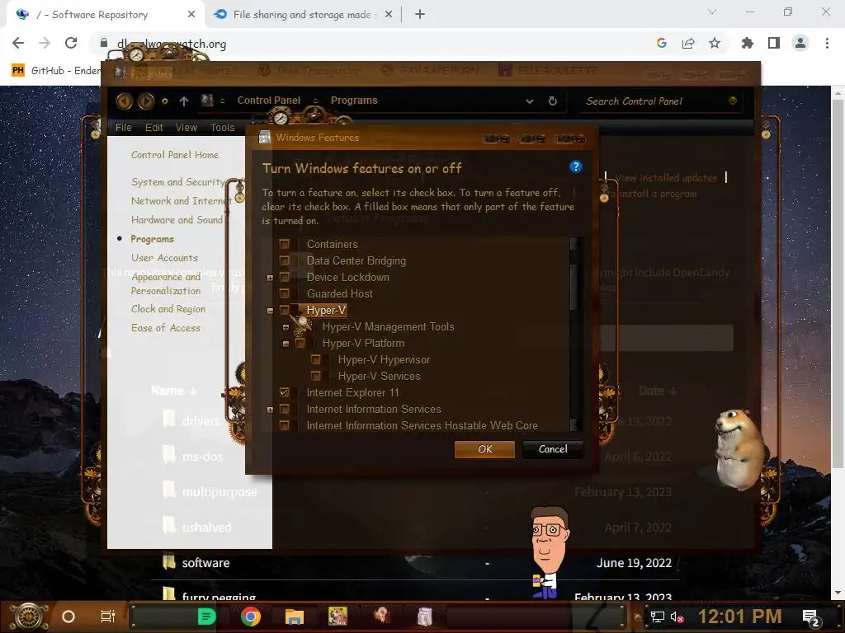Toggle Chrome side panel

pyautogui.click(x=774, y=43)
